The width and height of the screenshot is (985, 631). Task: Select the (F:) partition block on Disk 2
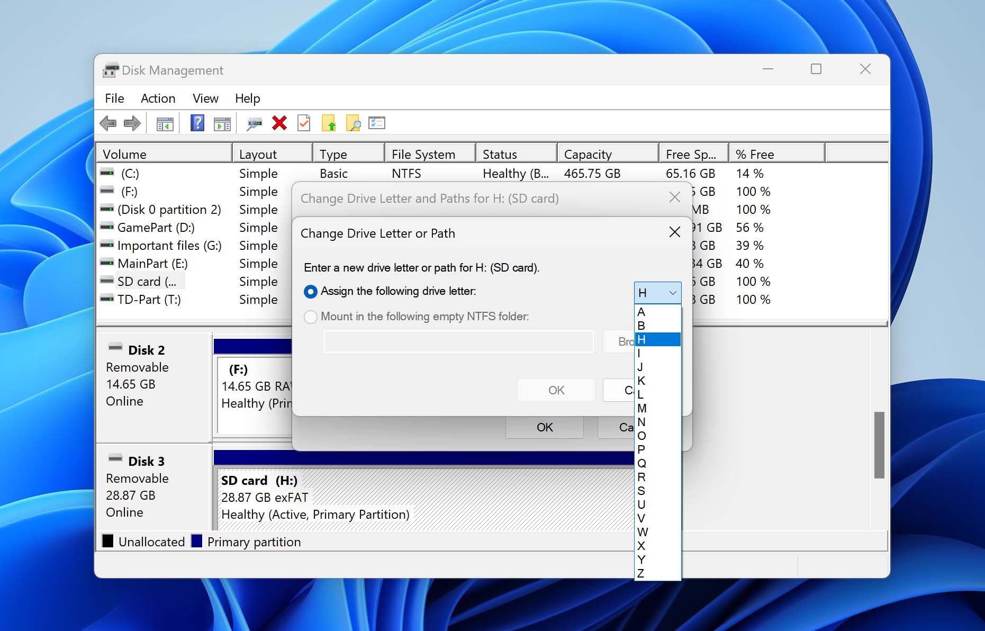tap(255, 394)
